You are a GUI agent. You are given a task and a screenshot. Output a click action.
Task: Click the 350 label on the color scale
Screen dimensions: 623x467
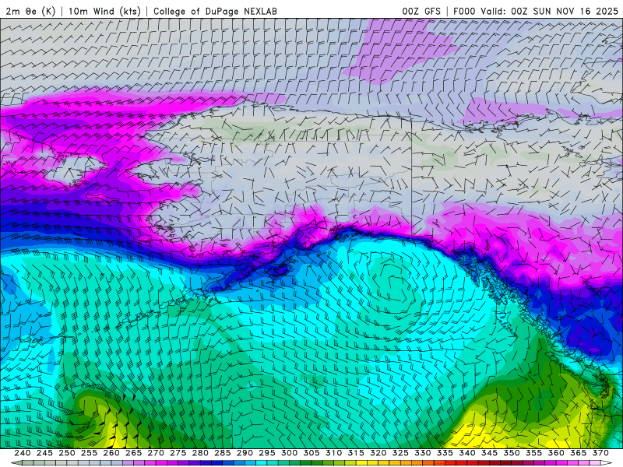pyautogui.click(x=511, y=453)
